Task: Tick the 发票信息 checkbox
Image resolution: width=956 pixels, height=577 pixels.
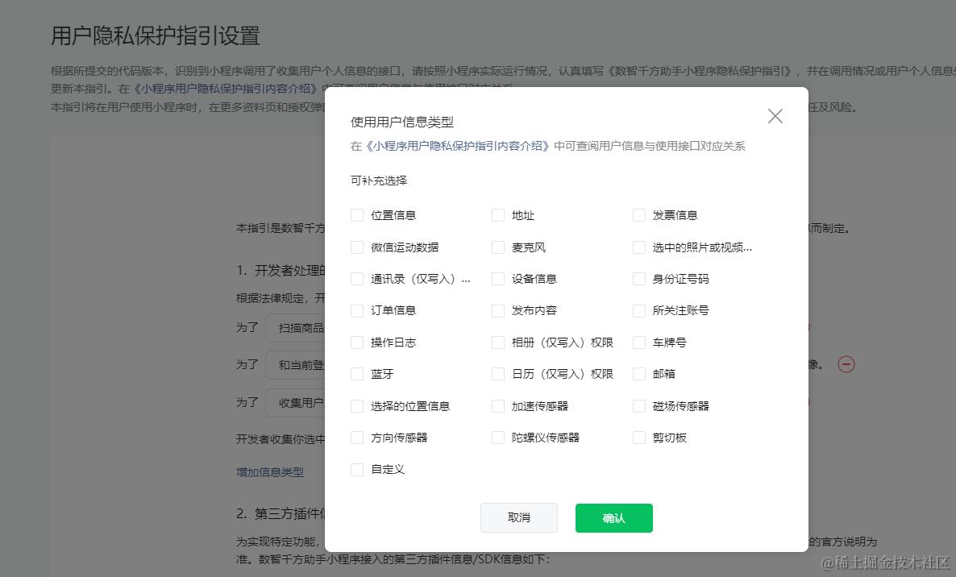Action: point(639,215)
